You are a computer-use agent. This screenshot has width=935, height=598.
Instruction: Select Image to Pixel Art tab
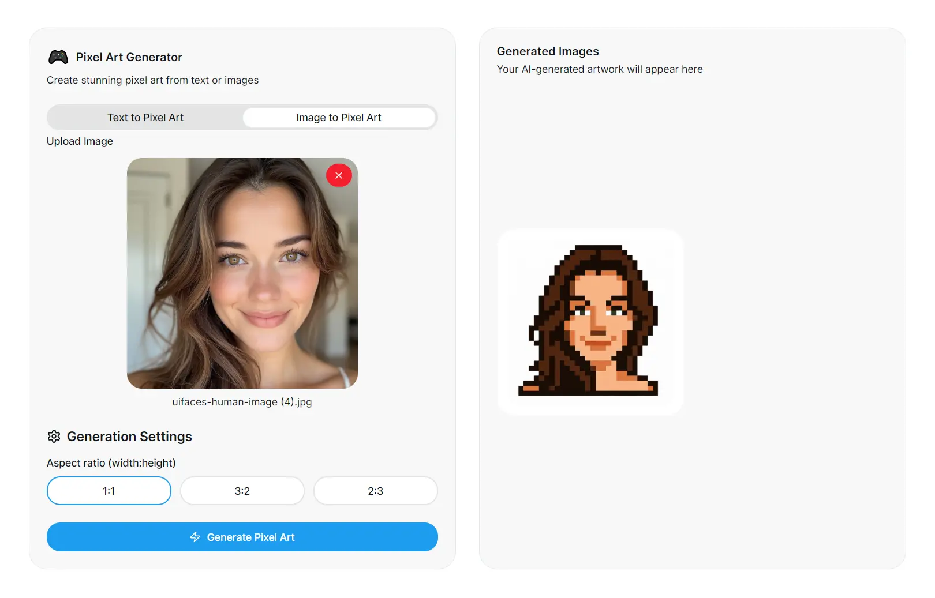click(339, 118)
